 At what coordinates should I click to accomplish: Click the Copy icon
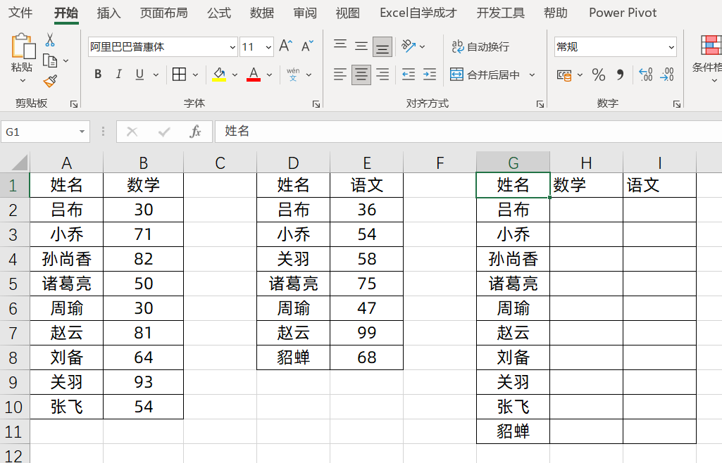(50, 61)
